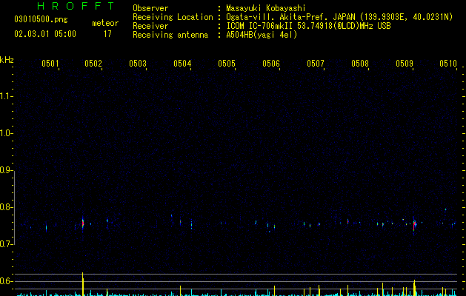
Task: Click the 0507 time marker
Action: point(316,63)
